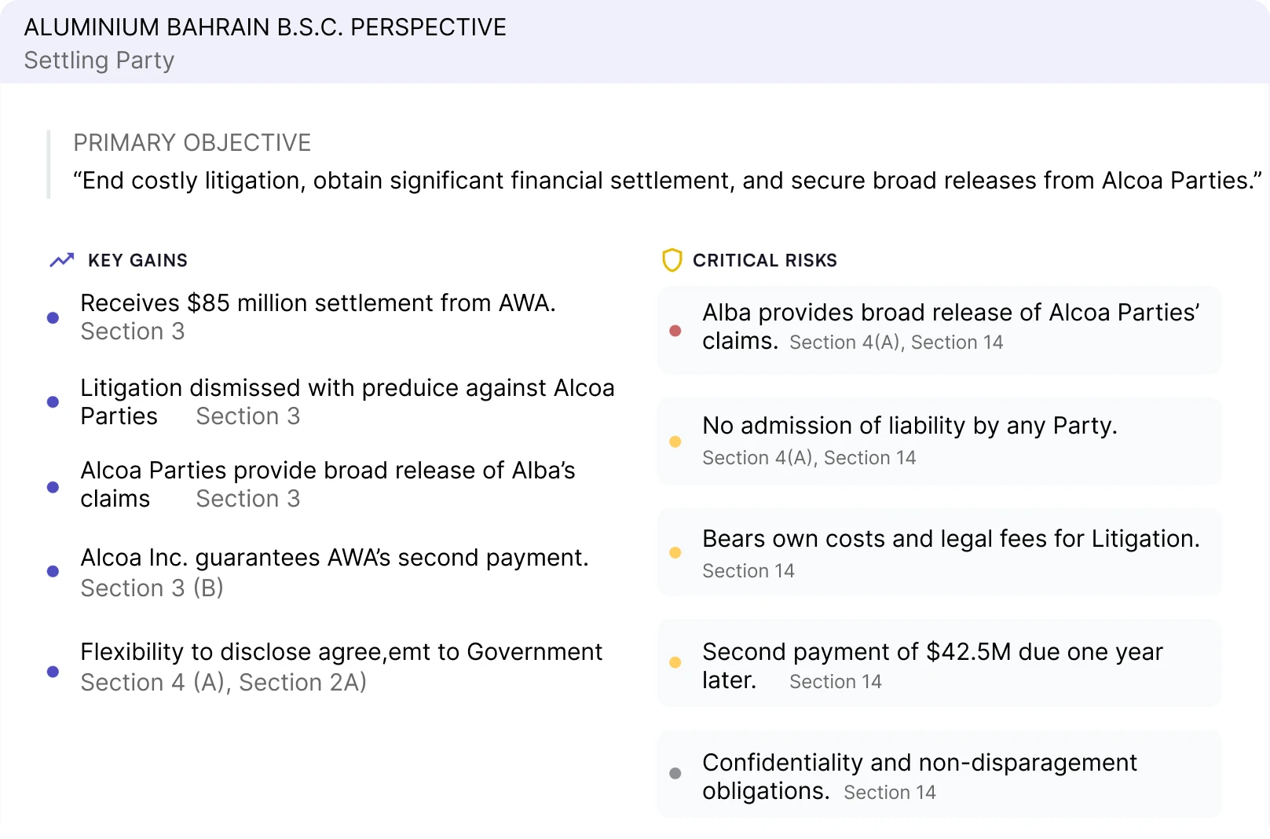Click the yellow dot beside Bears own costs
This screenshot has height=839, width=1270.
675,553
